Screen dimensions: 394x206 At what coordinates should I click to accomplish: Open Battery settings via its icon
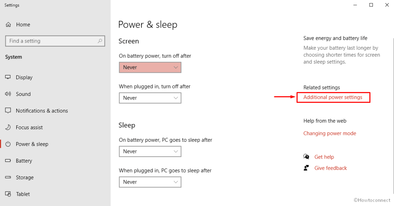pyautogui.click(x=8, y=161)
